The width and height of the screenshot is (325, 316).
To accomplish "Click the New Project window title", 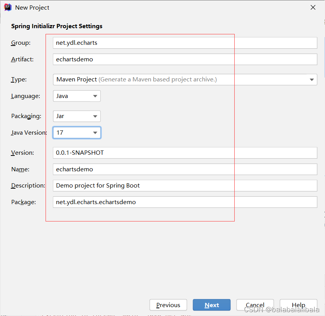I will [x=32, y=8].
